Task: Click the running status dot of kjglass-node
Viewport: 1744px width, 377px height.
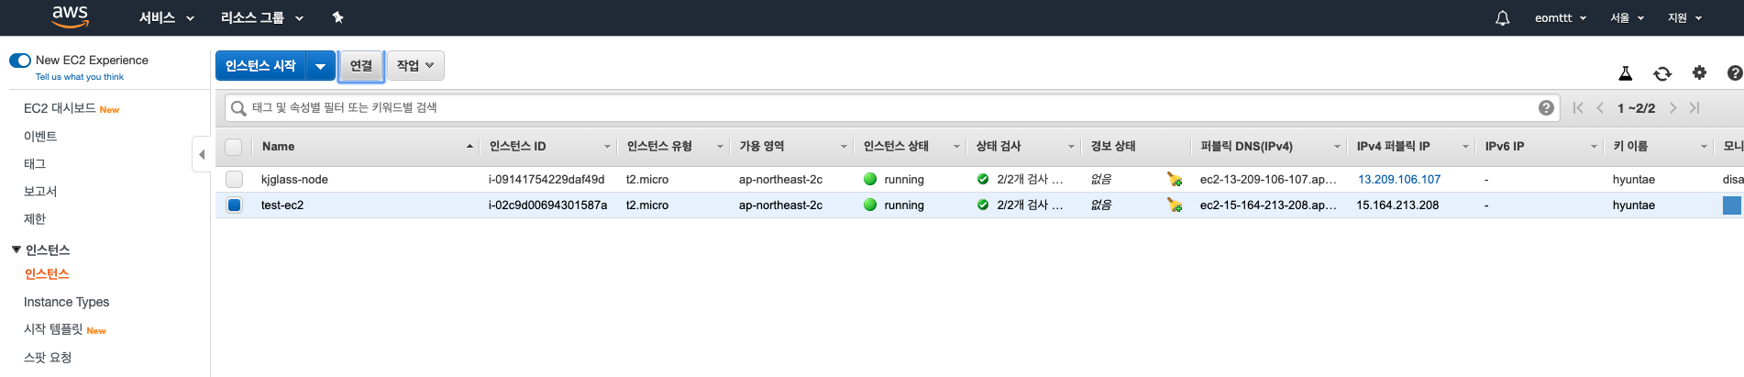Action: [x=870, y=179]
